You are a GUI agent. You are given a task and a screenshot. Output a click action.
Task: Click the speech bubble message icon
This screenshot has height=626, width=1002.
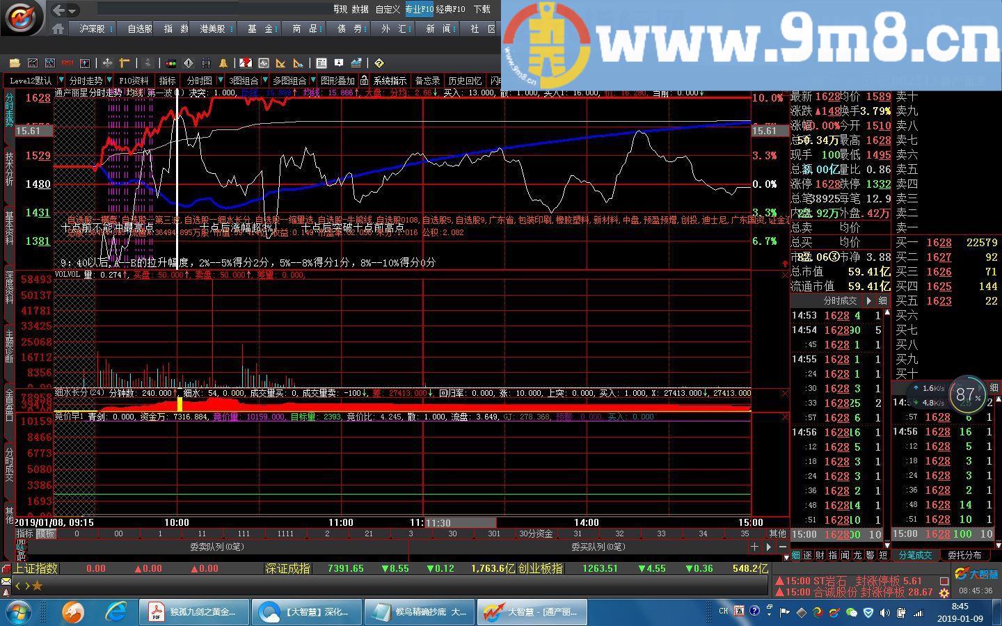(x=339, y=63)
